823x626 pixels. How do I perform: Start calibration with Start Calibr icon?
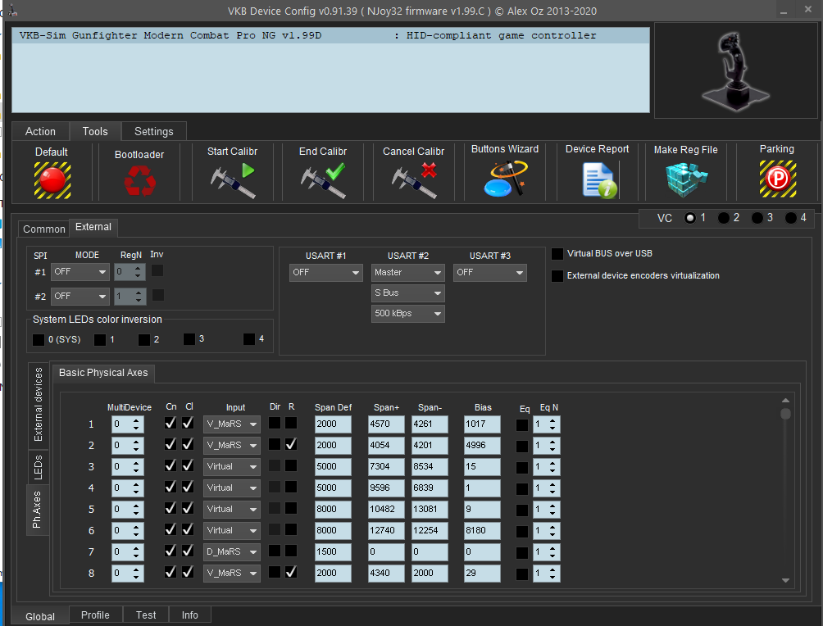232,180
